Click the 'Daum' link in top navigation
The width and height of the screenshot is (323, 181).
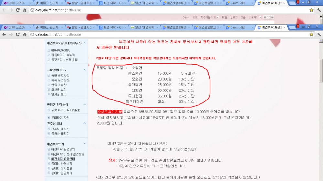[186, 17]
